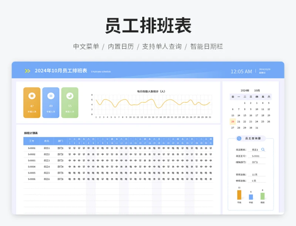Click the yellow double-arrow icon in the header

click(x=27, y=71)
